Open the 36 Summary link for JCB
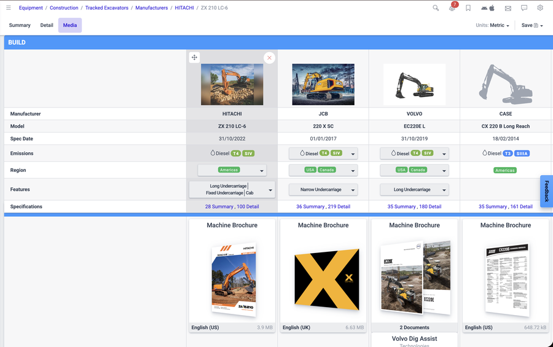 [310, 206]
